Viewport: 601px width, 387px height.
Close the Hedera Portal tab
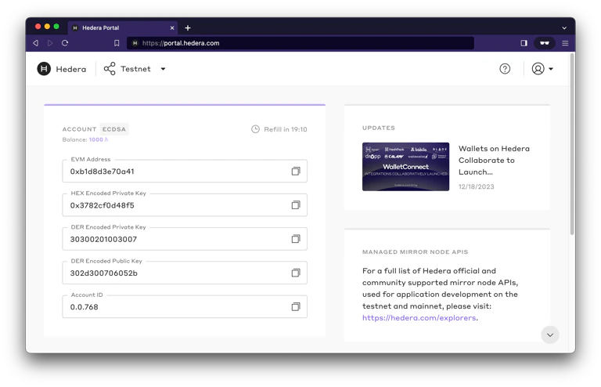[x=172, y=27]
